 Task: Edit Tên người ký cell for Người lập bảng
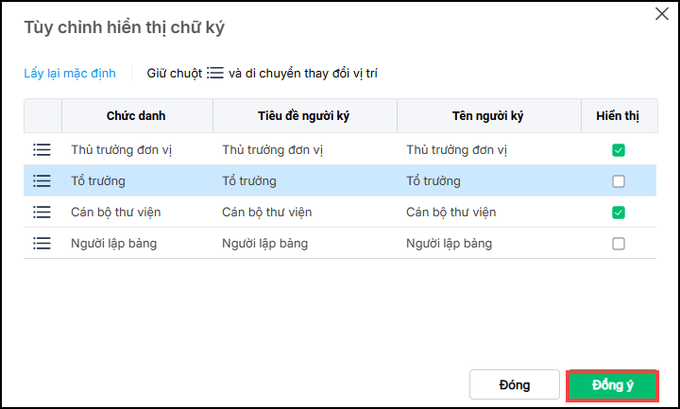click(488, 243)
